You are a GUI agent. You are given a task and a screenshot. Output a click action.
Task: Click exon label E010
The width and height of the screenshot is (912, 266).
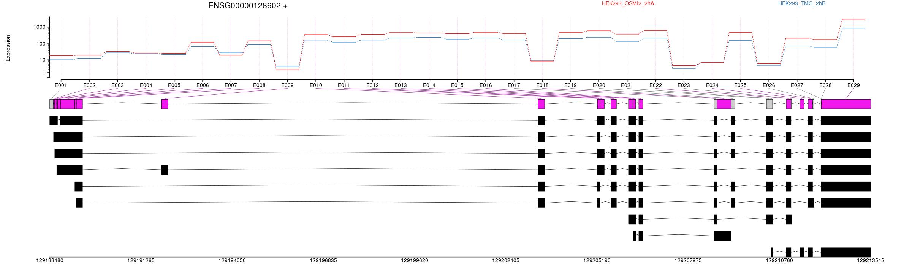pyautogui.click(x=316, y=85)
